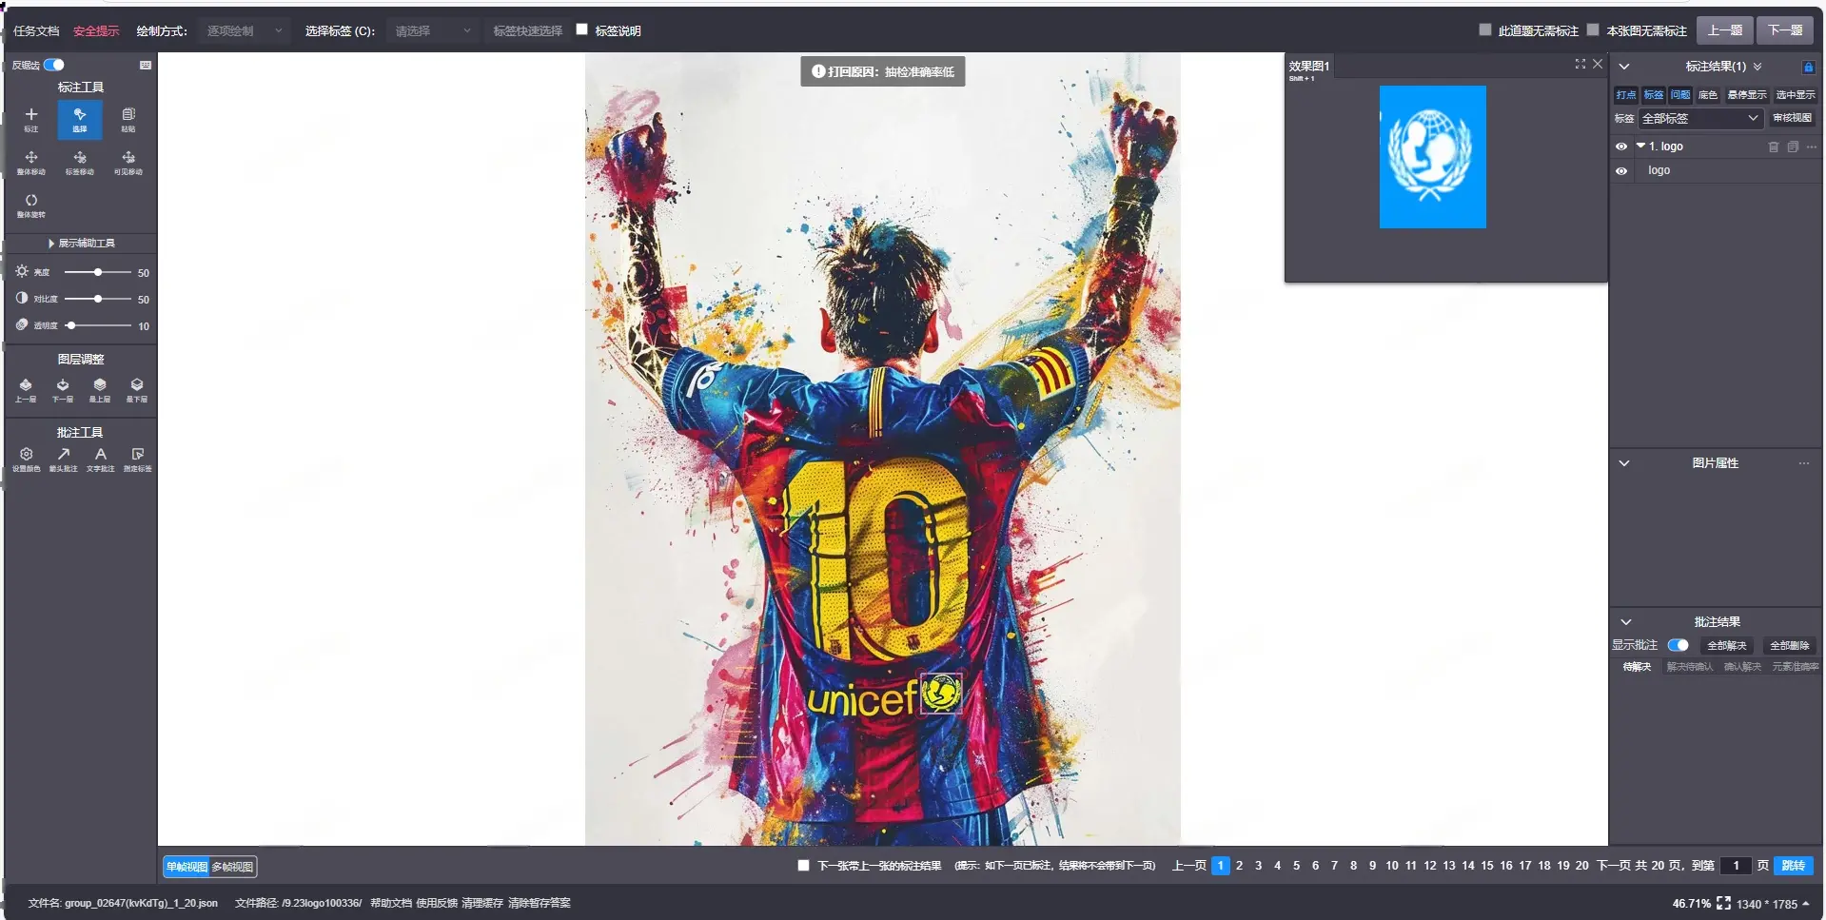Adjust the 对比度 contrast slider
The image size is (1826, 920).
click(x=98, y=299)
